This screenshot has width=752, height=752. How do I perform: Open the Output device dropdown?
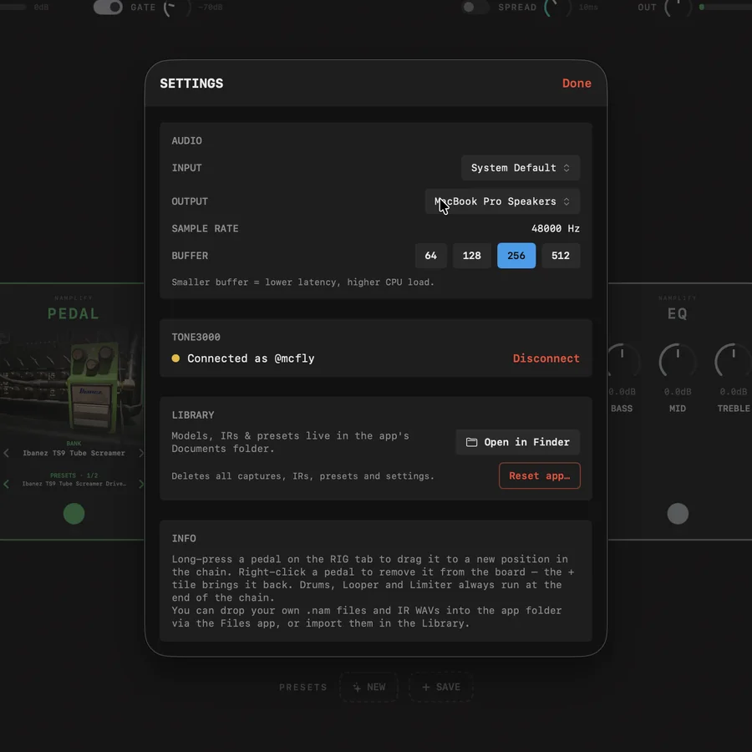pyautogui.click(x=502, y=201)
